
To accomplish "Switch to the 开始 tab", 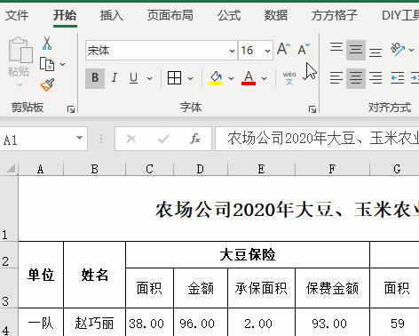I will [65, 15].
